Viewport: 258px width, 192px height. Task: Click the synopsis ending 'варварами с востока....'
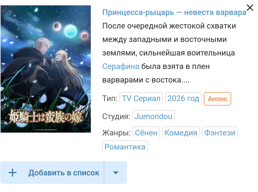click(146, 80)
